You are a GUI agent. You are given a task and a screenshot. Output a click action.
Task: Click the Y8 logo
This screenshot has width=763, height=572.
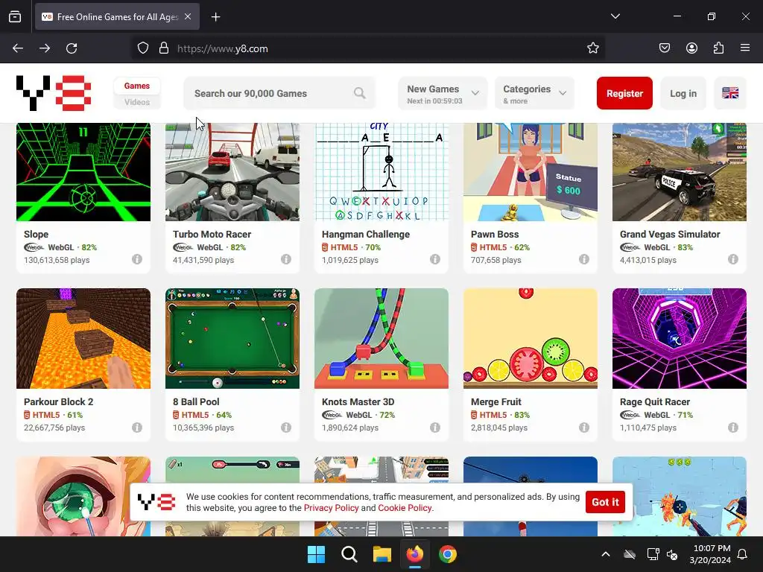click(x=54, y=93)
